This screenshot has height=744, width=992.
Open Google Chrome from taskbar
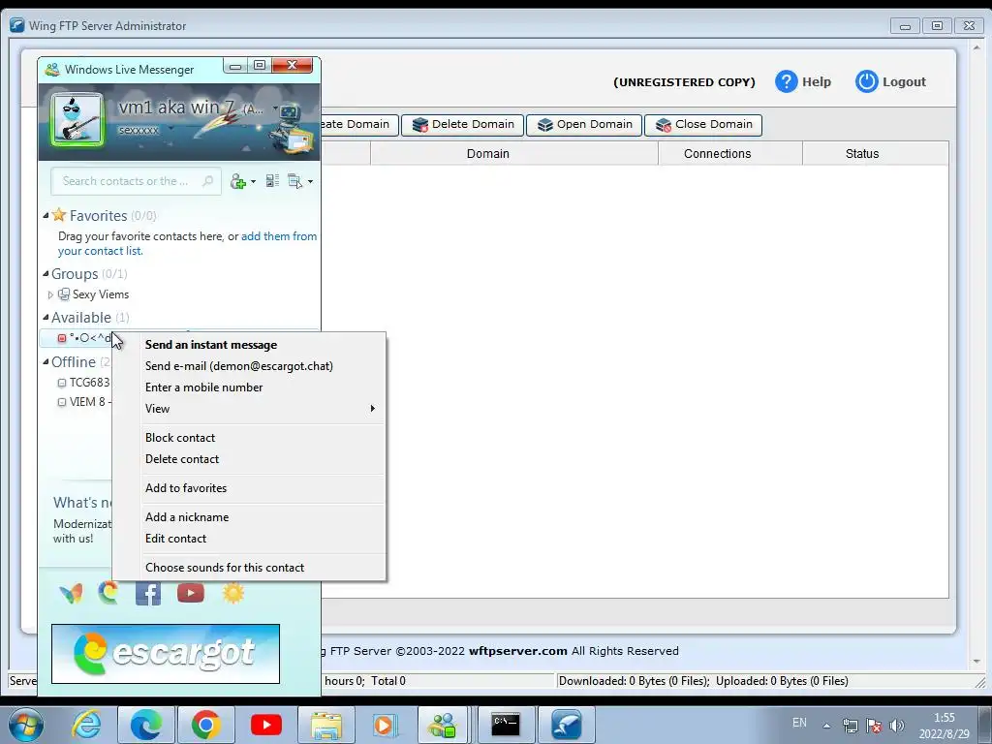[205, 725]
